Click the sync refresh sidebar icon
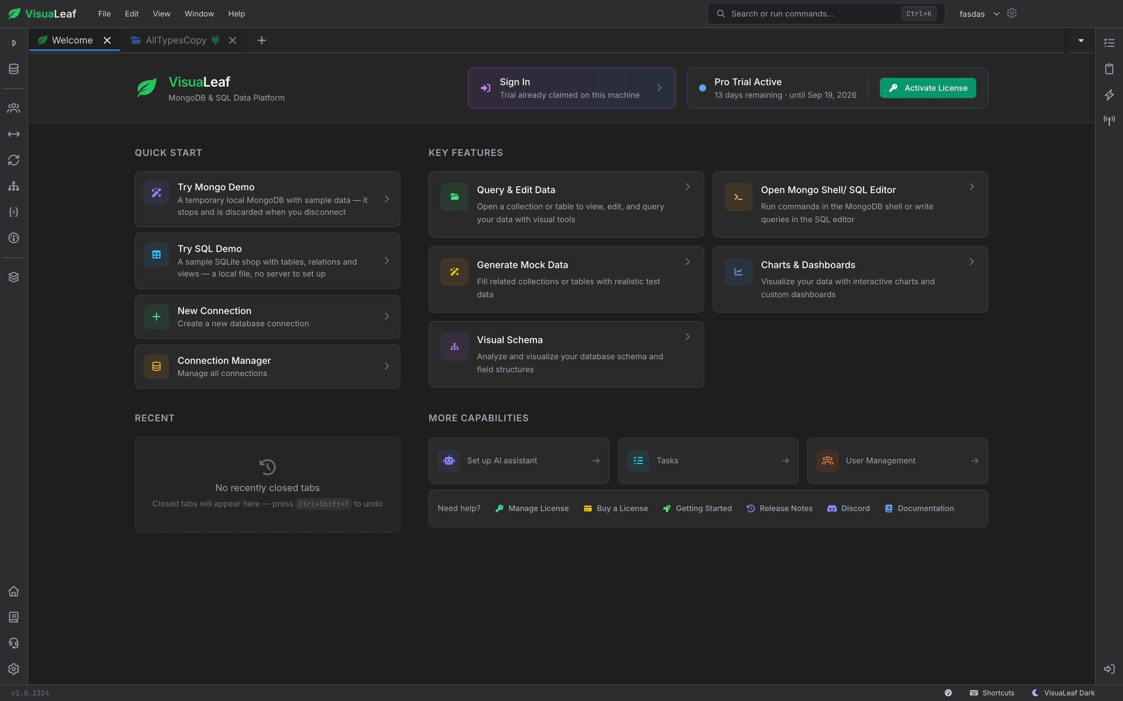The width and height of the screenshot is (1123, 701). (14, 160)
